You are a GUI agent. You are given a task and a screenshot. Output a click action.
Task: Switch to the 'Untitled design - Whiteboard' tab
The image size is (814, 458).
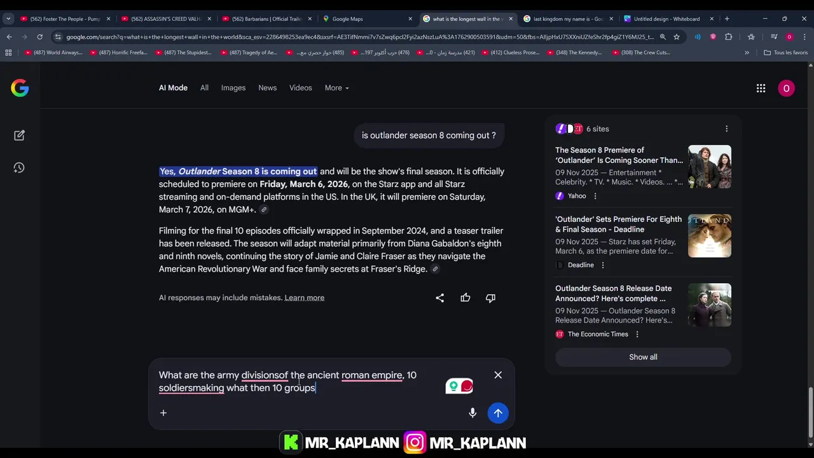click(669, 19)
